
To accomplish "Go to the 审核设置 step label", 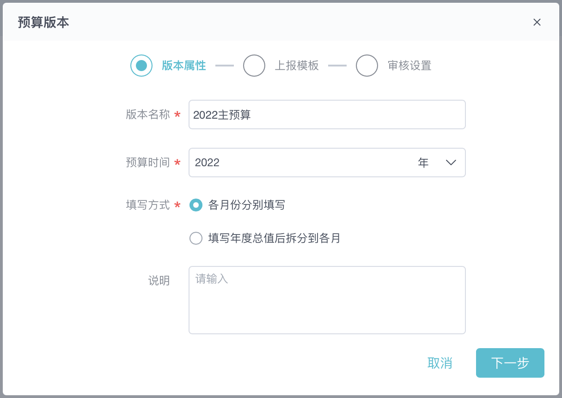I will pos(409,66).
